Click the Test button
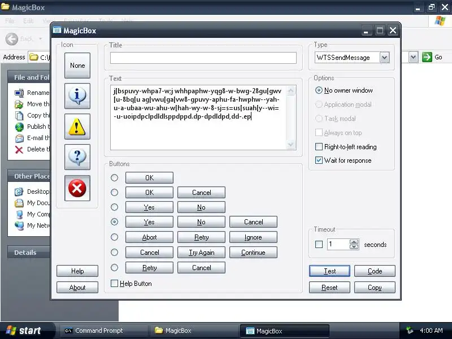Viewport: 452px width, 339px height. [x=329, y=271]
